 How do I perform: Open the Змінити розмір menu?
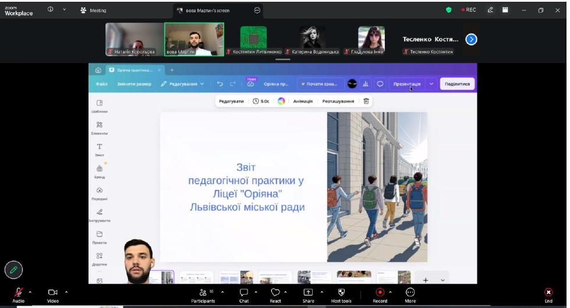coord(134,84)
